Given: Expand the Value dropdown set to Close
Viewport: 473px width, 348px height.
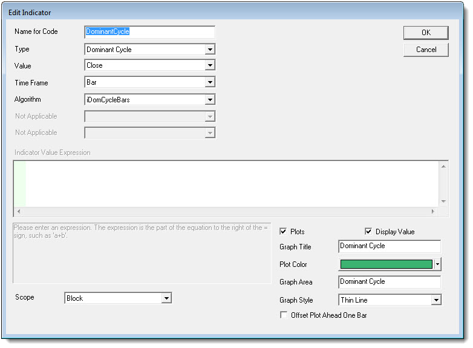Looking at the screenshot, I should pyautogui.click(x=210, y=65).
